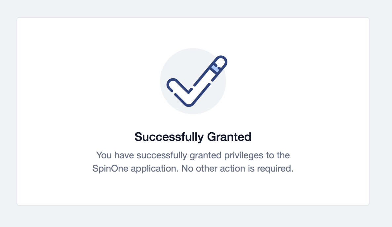Click the word "SpinOne" in the message
The height and width of the screenshot is (227, 392).
(x=110, y=169)
